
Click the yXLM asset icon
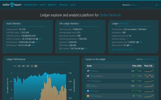click(88, 81)
